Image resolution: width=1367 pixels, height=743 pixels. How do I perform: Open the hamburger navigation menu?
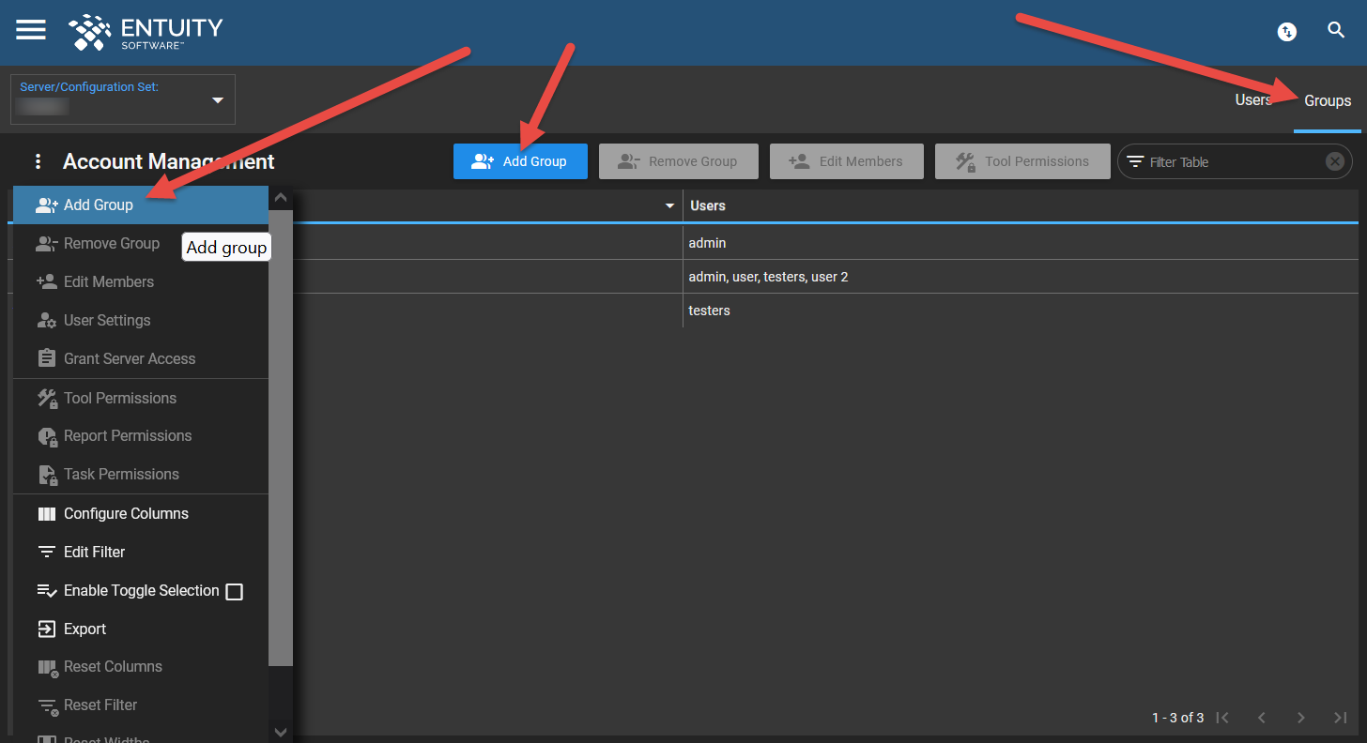[x=30, y=29]
